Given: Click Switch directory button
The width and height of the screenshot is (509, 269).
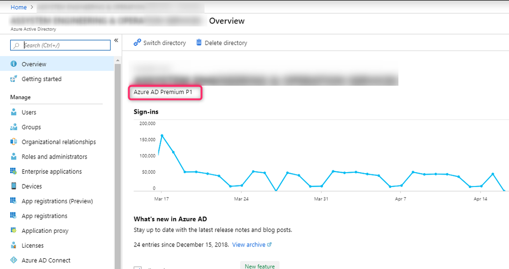Looking at the screenshot, I should [x=159, y=43].
